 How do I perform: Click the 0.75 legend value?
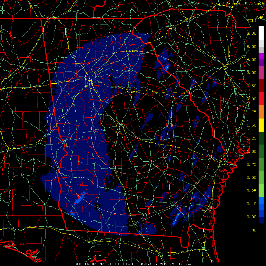click(x=252, y=165)
